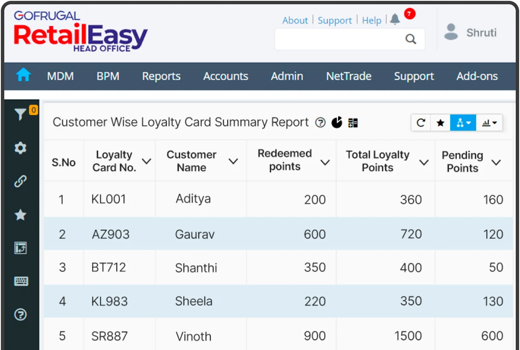This screenshot has height=350, width=520.
Task: Click the pie chart icon beside the report title
Action: click(337, 122)
